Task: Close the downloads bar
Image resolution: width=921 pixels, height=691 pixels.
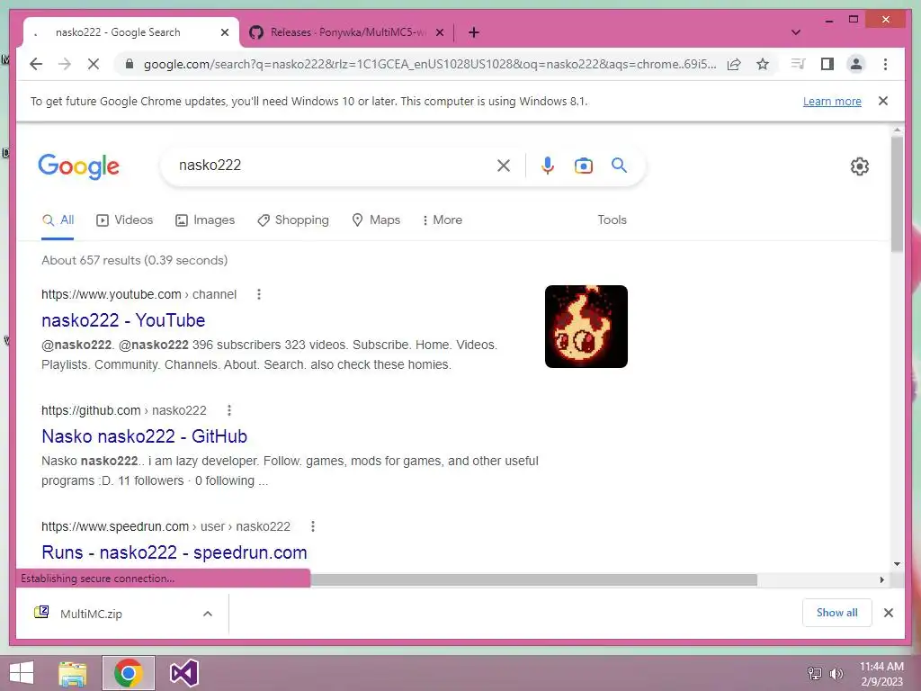Action: click(x=889, y=613)
